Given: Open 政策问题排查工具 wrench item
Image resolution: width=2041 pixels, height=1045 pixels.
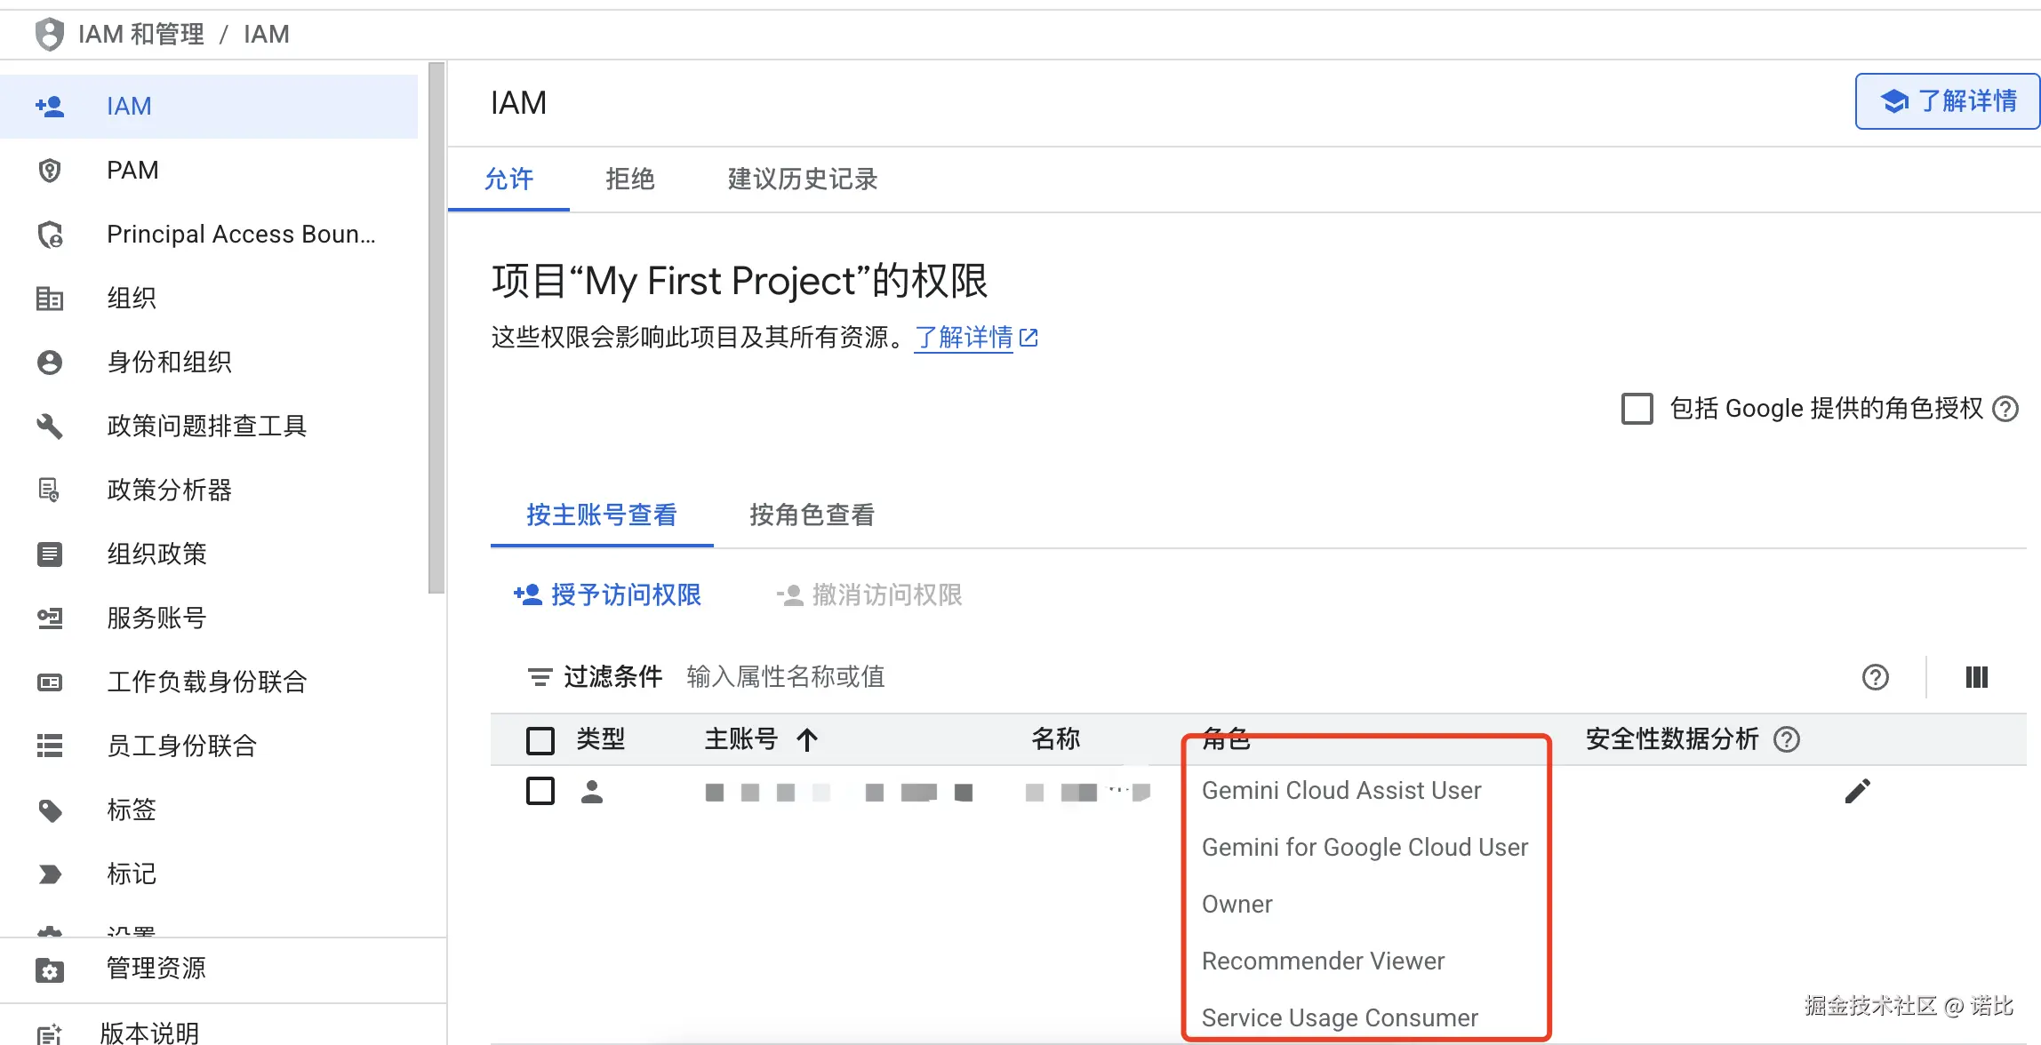Looking at the screenshot, I should [206, 426].
